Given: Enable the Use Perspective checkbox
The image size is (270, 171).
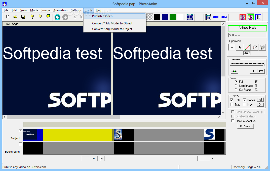Looking at the screenshot, I should (x=233, y=121).
